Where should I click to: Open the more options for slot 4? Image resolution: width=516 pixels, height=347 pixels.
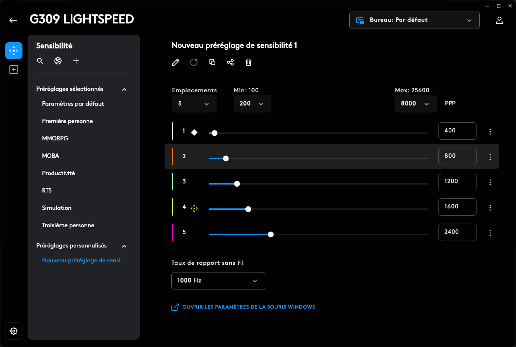[x=490, y=208]
